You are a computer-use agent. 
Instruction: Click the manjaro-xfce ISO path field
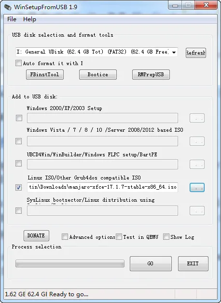[x=102, y=187]
